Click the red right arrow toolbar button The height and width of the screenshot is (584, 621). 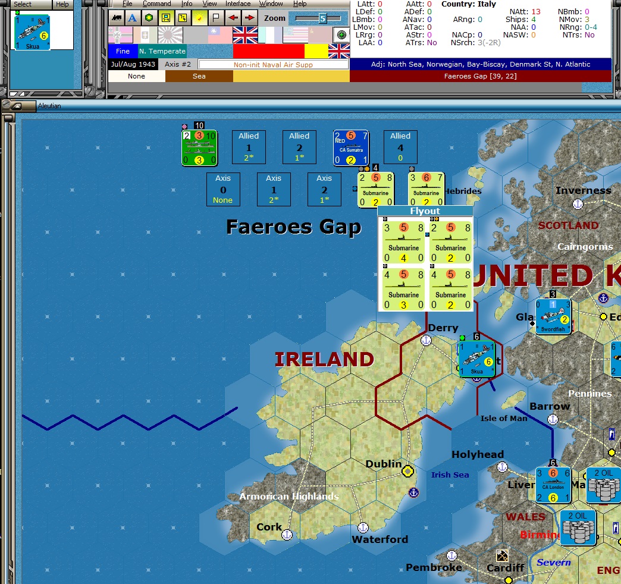tap(249, 18)
